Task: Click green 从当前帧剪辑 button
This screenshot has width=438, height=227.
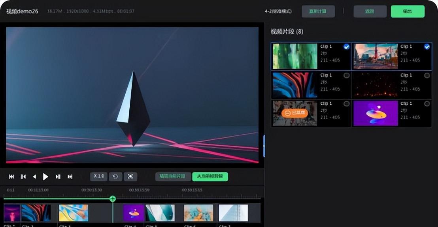Action: pyautogui.click(x=210, y=176)
